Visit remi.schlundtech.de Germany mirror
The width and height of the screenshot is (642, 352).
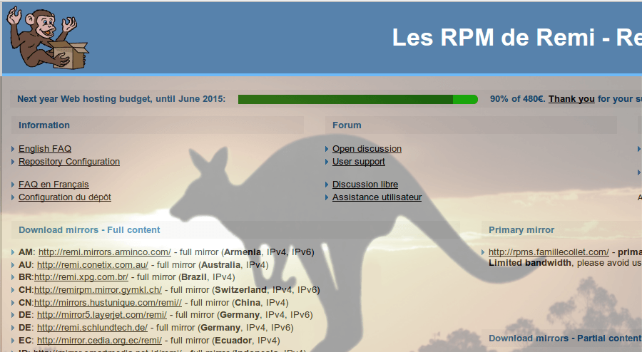(93, 328)
